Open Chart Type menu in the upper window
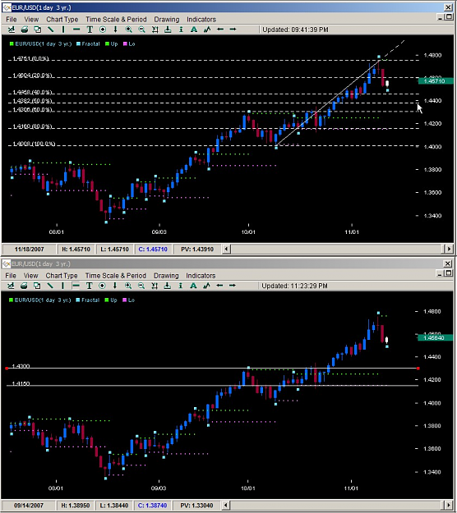 pyautogui.click(x=62, y=20)
